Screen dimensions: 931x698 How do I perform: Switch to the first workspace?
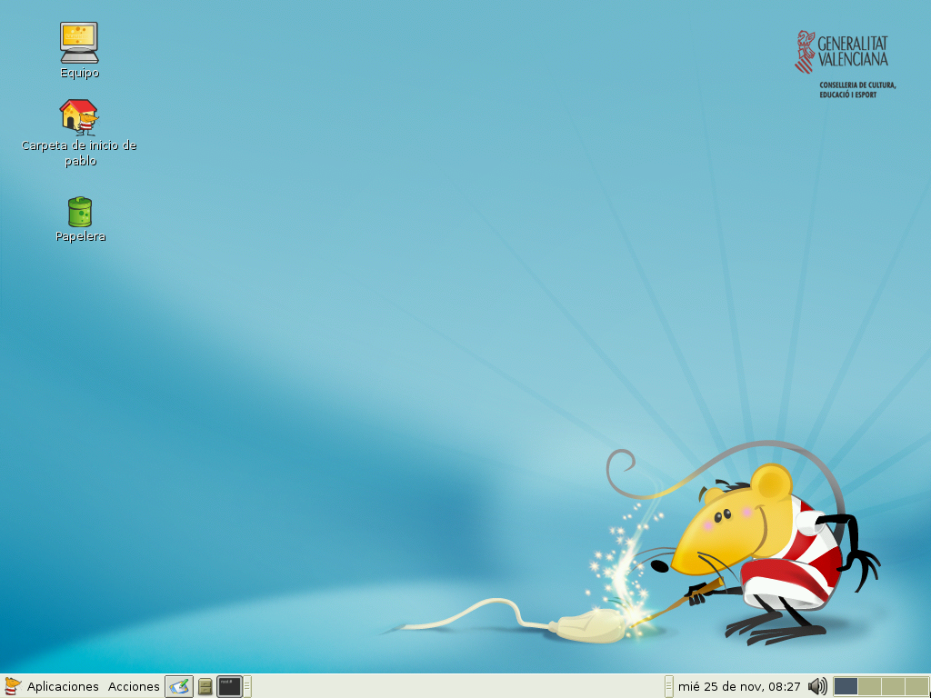[846, 686]
